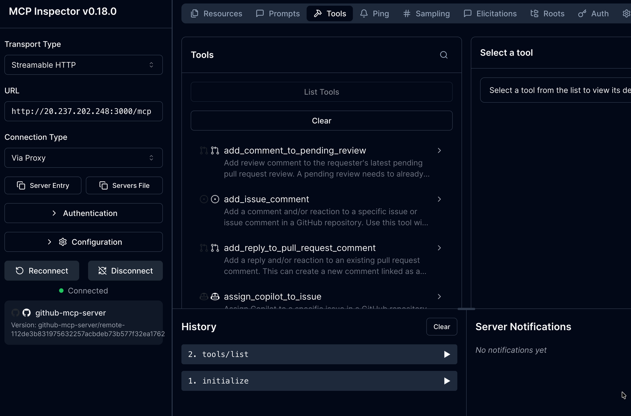
Task: Select the add_reply_to_pull_request_comment tool name
Action: tap(300, 248)
